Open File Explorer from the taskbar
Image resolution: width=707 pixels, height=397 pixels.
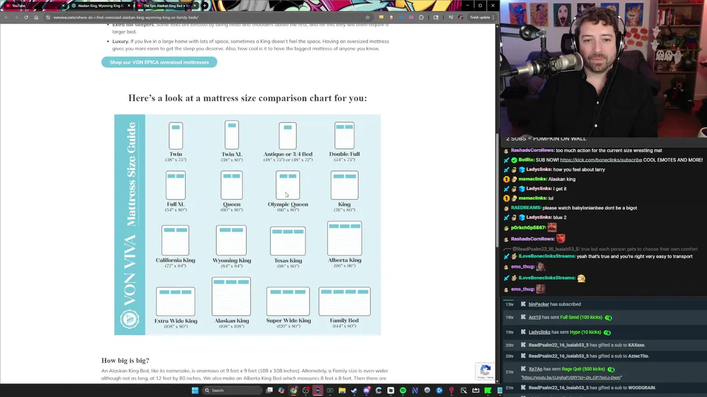coord(342,390)
